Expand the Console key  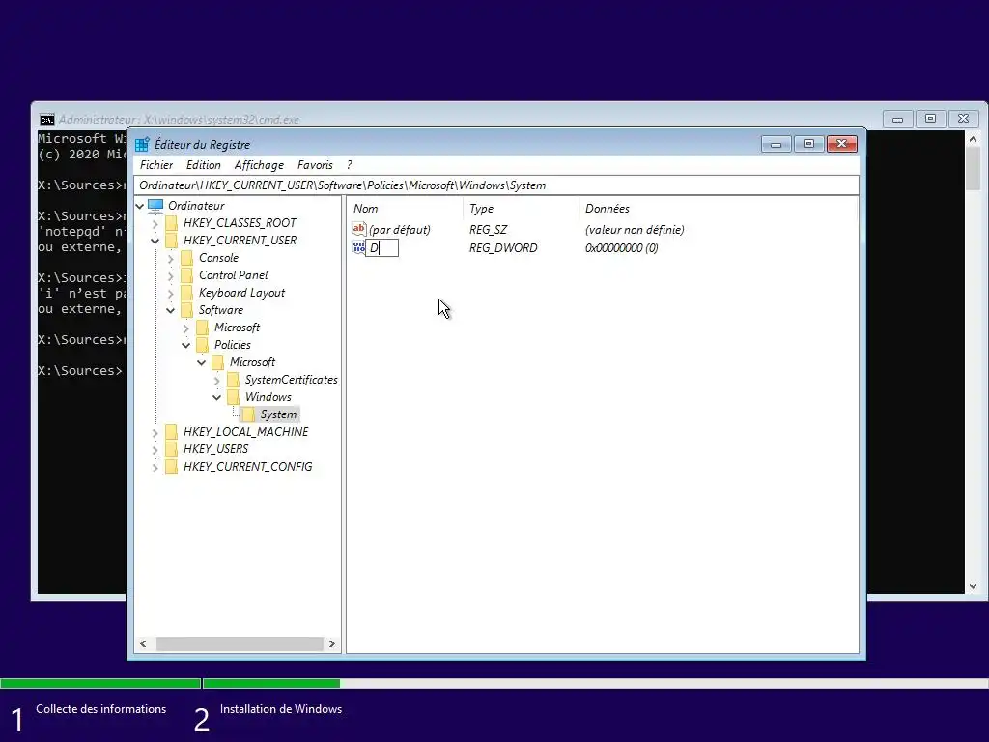coord(170,258)
